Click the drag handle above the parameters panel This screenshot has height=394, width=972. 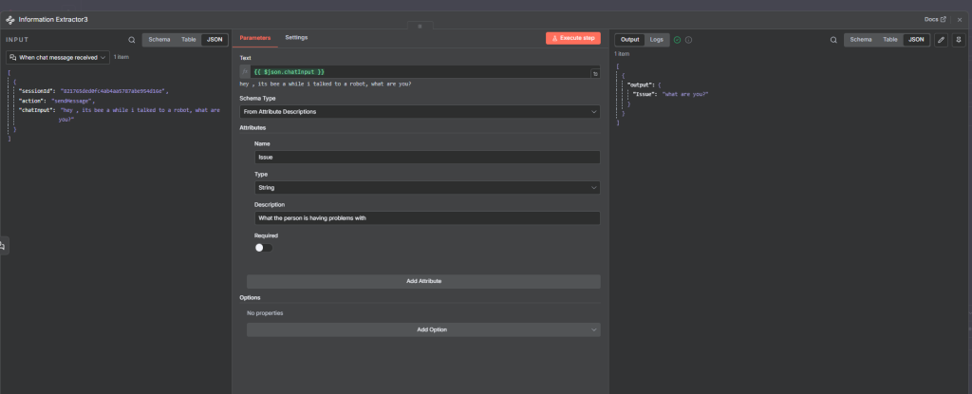point(420,26)
